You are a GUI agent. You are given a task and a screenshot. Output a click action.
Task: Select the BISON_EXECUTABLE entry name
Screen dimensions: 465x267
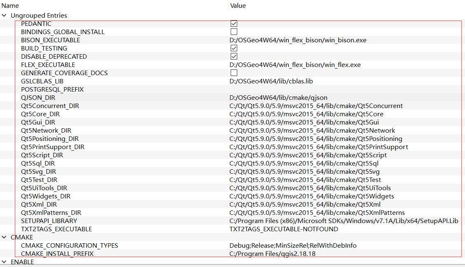point(50,40)
